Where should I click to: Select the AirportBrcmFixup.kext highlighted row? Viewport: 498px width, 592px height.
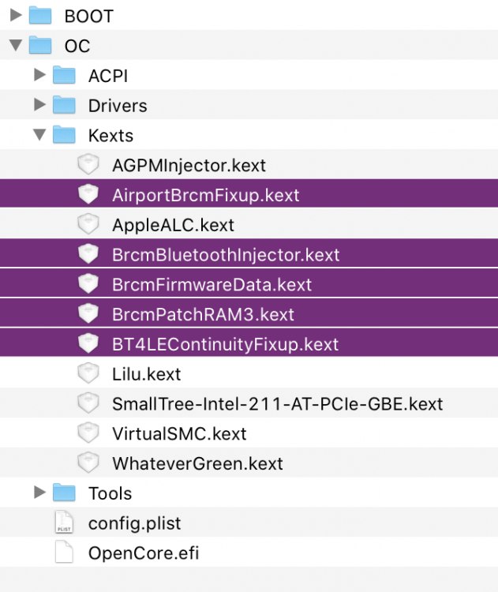[249, 194]
